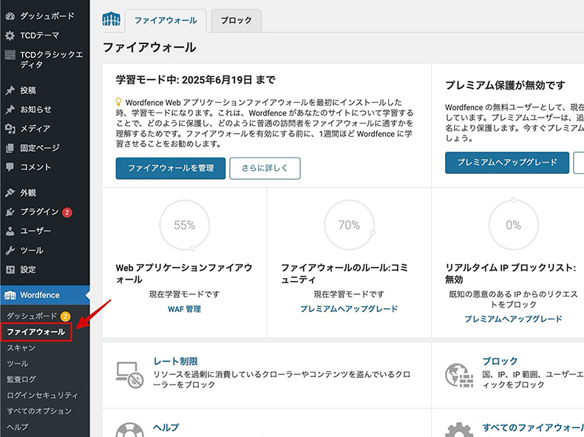The image size is (584, 437).
Task: Click the plugin update badge showing 2
Action: [x=67, y=212]
